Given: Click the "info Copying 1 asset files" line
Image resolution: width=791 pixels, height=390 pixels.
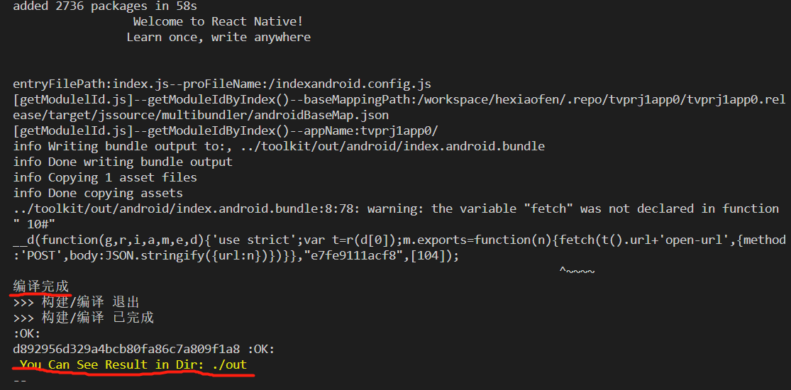Looking at the screenshot, I should pos(104,177).
